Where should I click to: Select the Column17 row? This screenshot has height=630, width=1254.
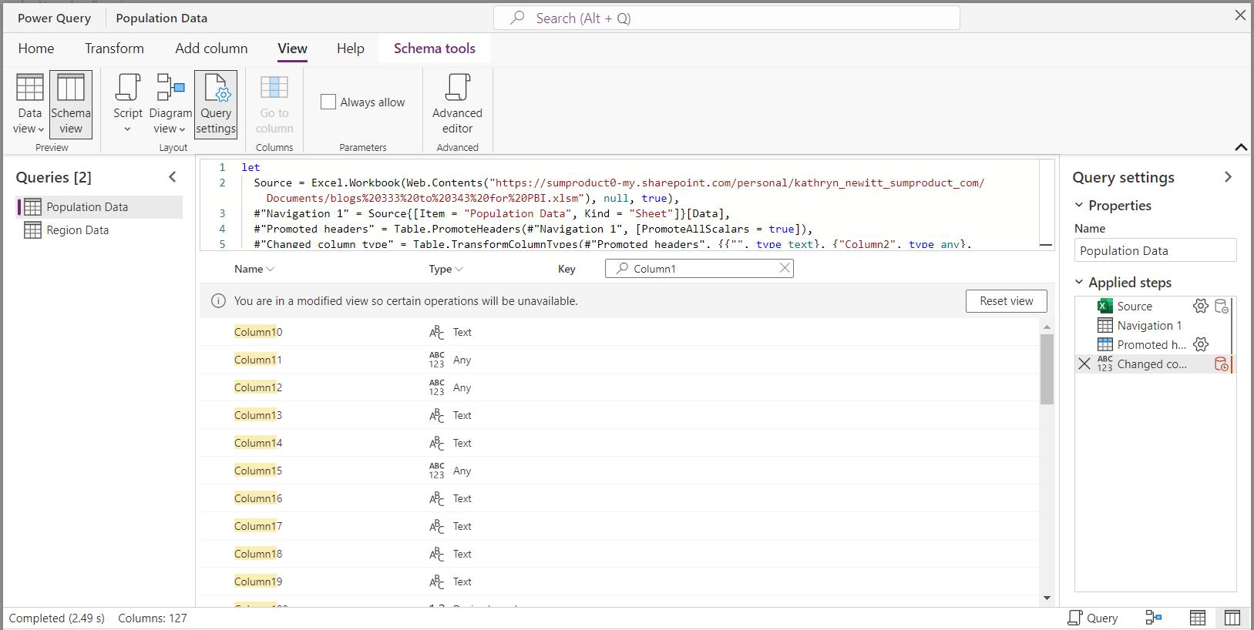[620, 526]
